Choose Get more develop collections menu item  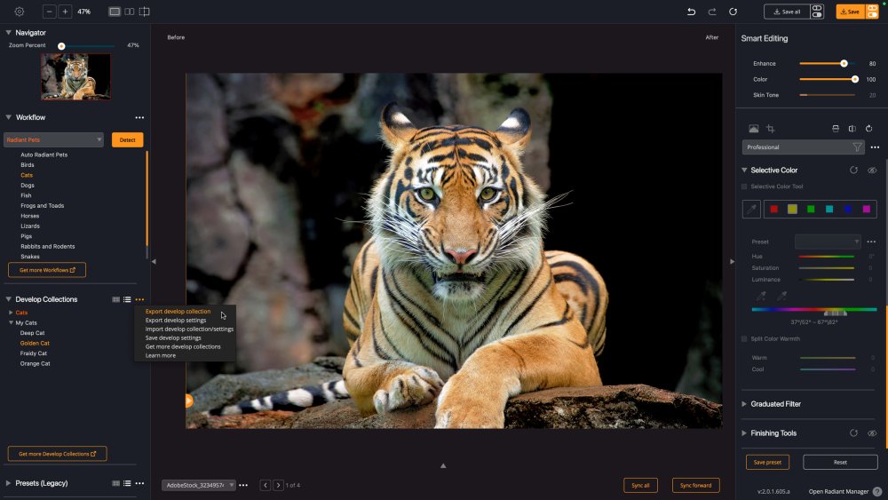pos(183,346)
